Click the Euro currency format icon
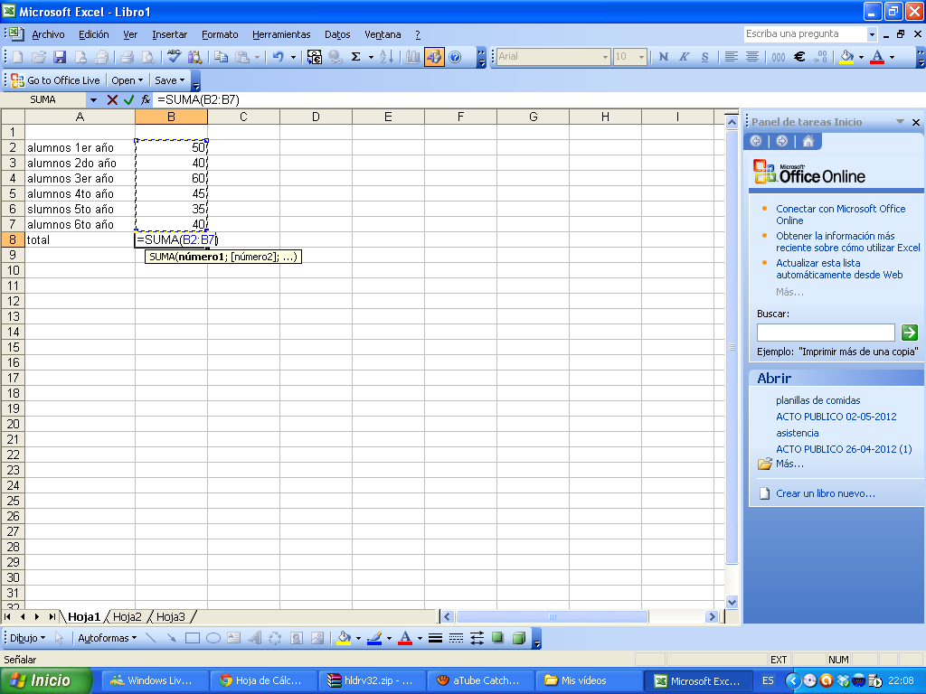This screenshot has width=926, height=694. [x=799, y=57]
